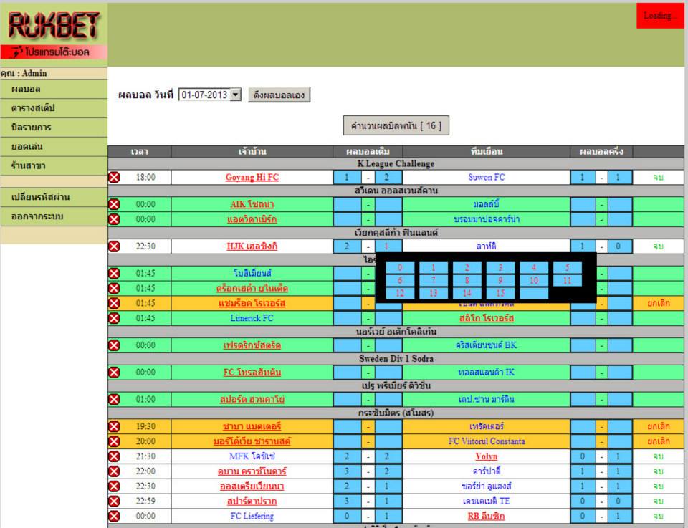Click red X beside FC โทรลฮัทตัน

(114, 373)
